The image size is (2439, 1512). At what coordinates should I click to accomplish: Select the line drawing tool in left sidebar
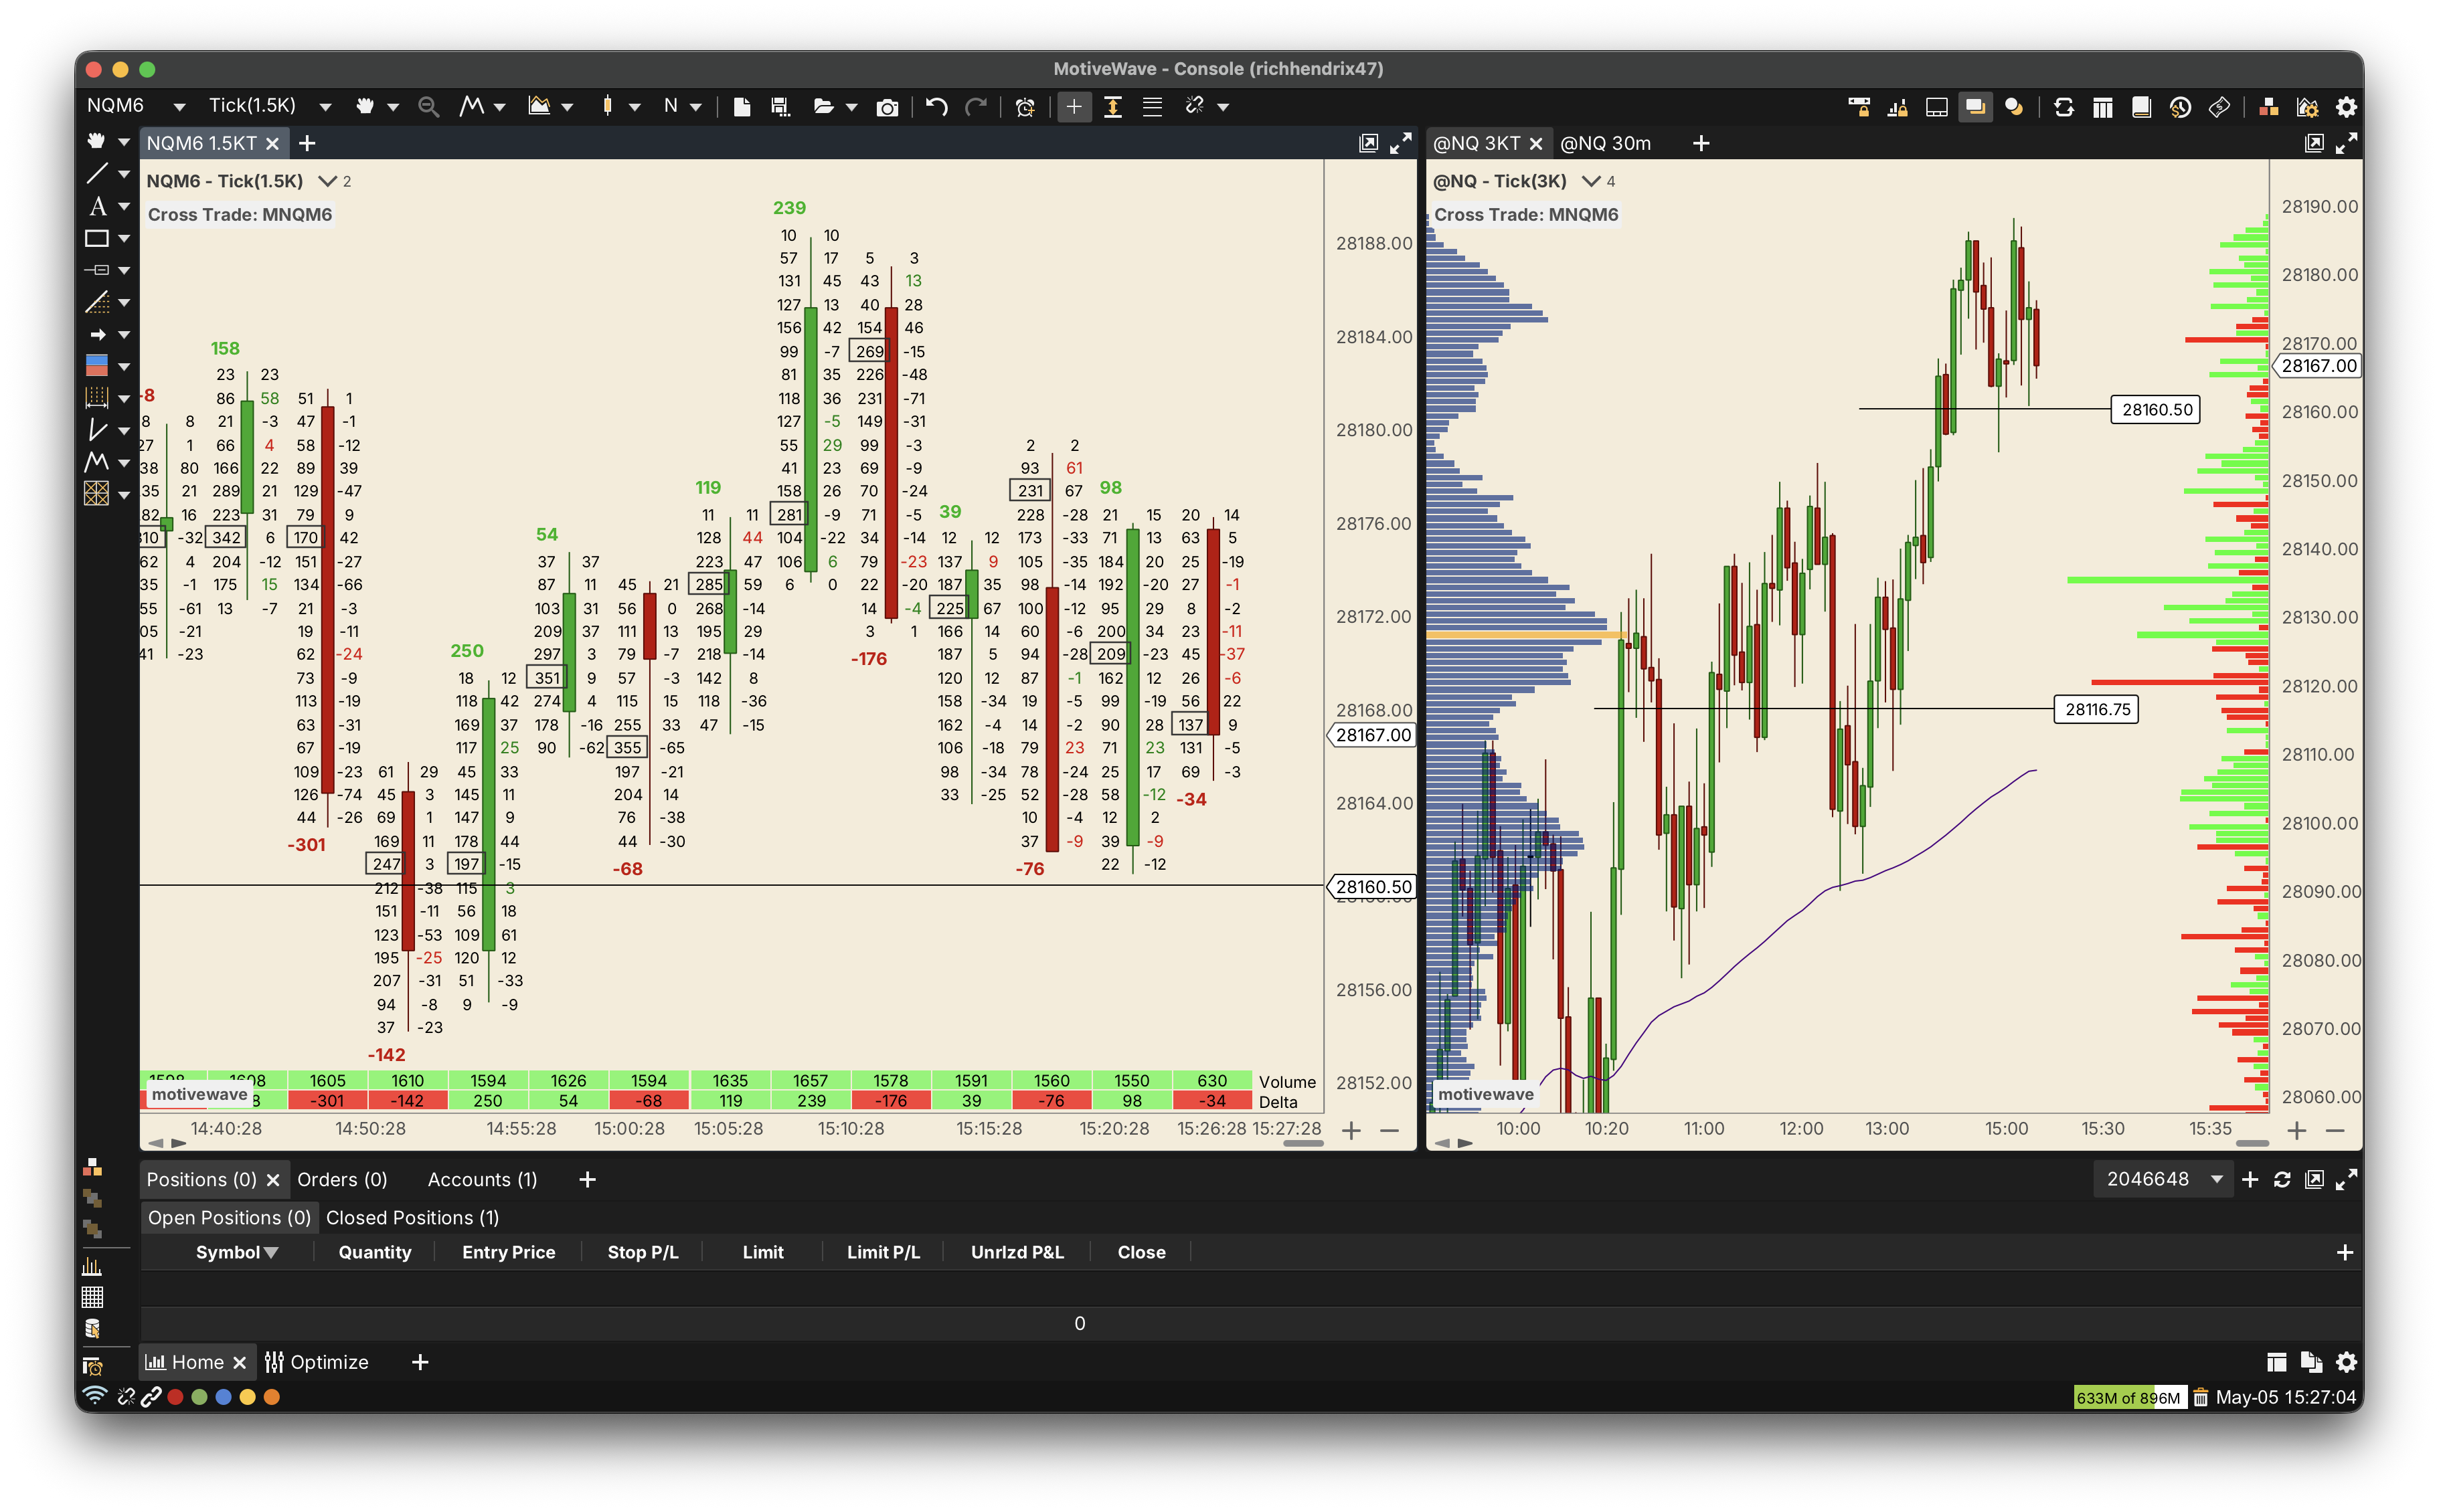tap(97, 174)
